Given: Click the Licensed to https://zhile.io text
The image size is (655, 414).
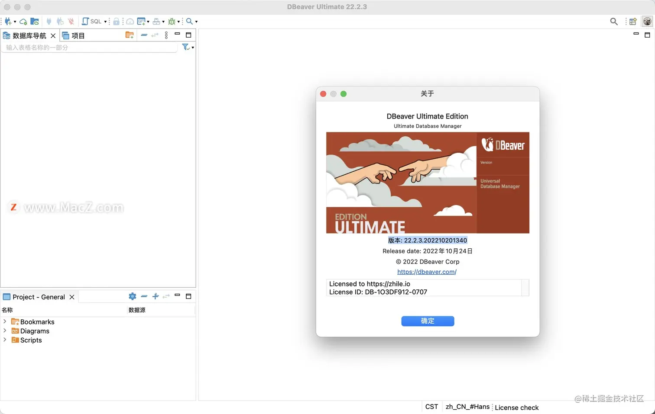Looking at the screenshot, I should (370, 284).
